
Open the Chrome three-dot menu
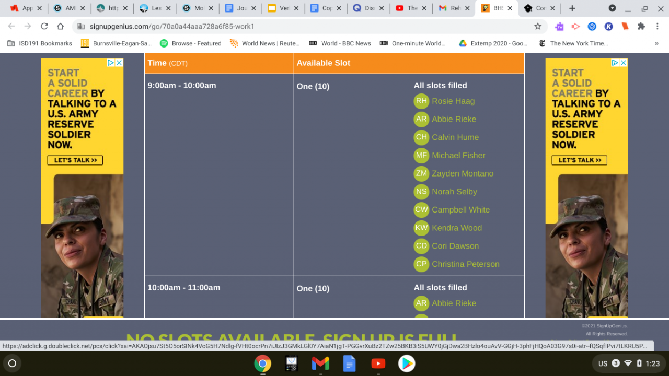pos(658,26)
